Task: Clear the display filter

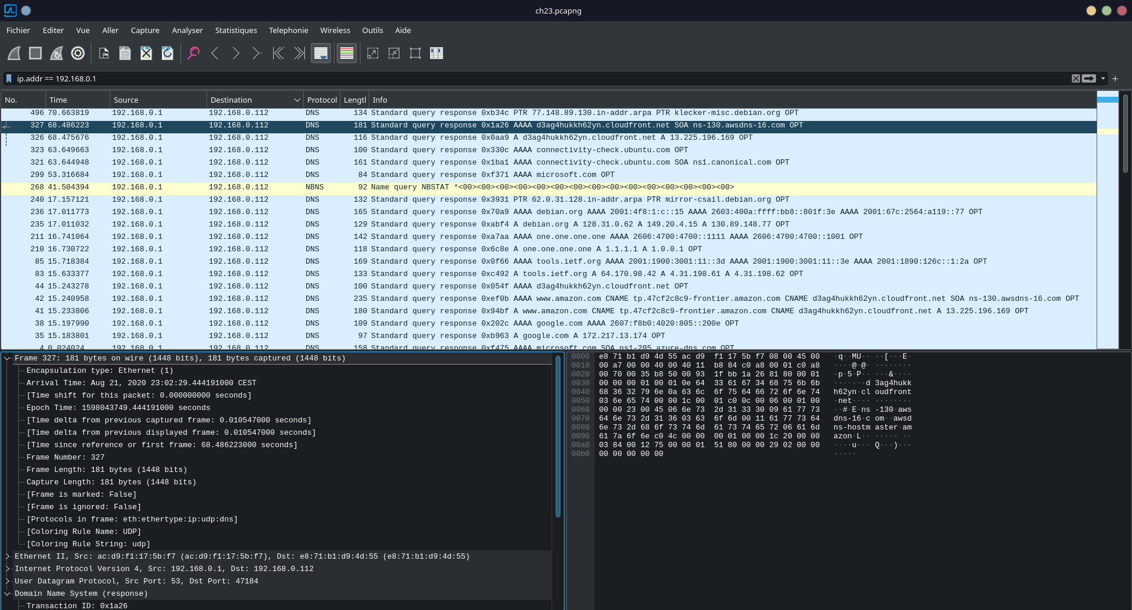Action: [x=1076, y=78]
